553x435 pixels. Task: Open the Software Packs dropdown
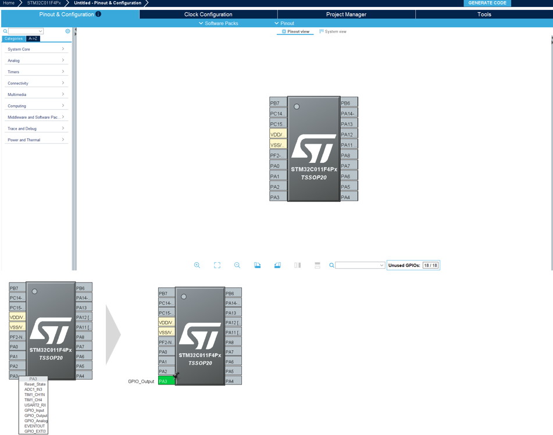pyautogui.click(x=218, y=23)
